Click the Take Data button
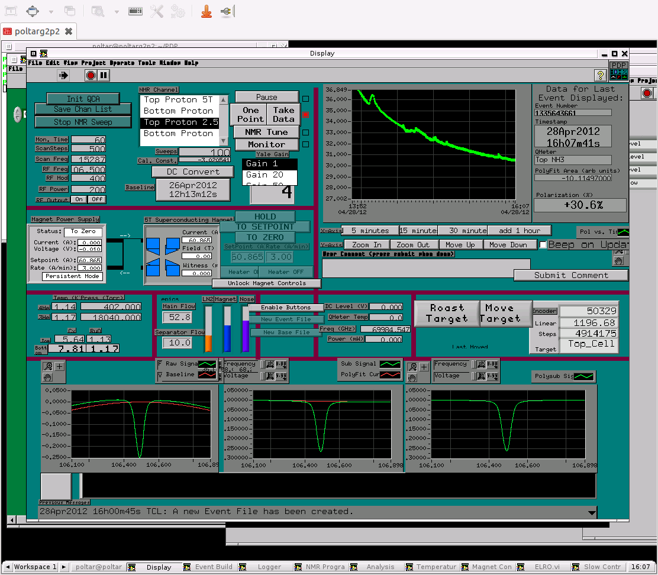 coord(283,115)
